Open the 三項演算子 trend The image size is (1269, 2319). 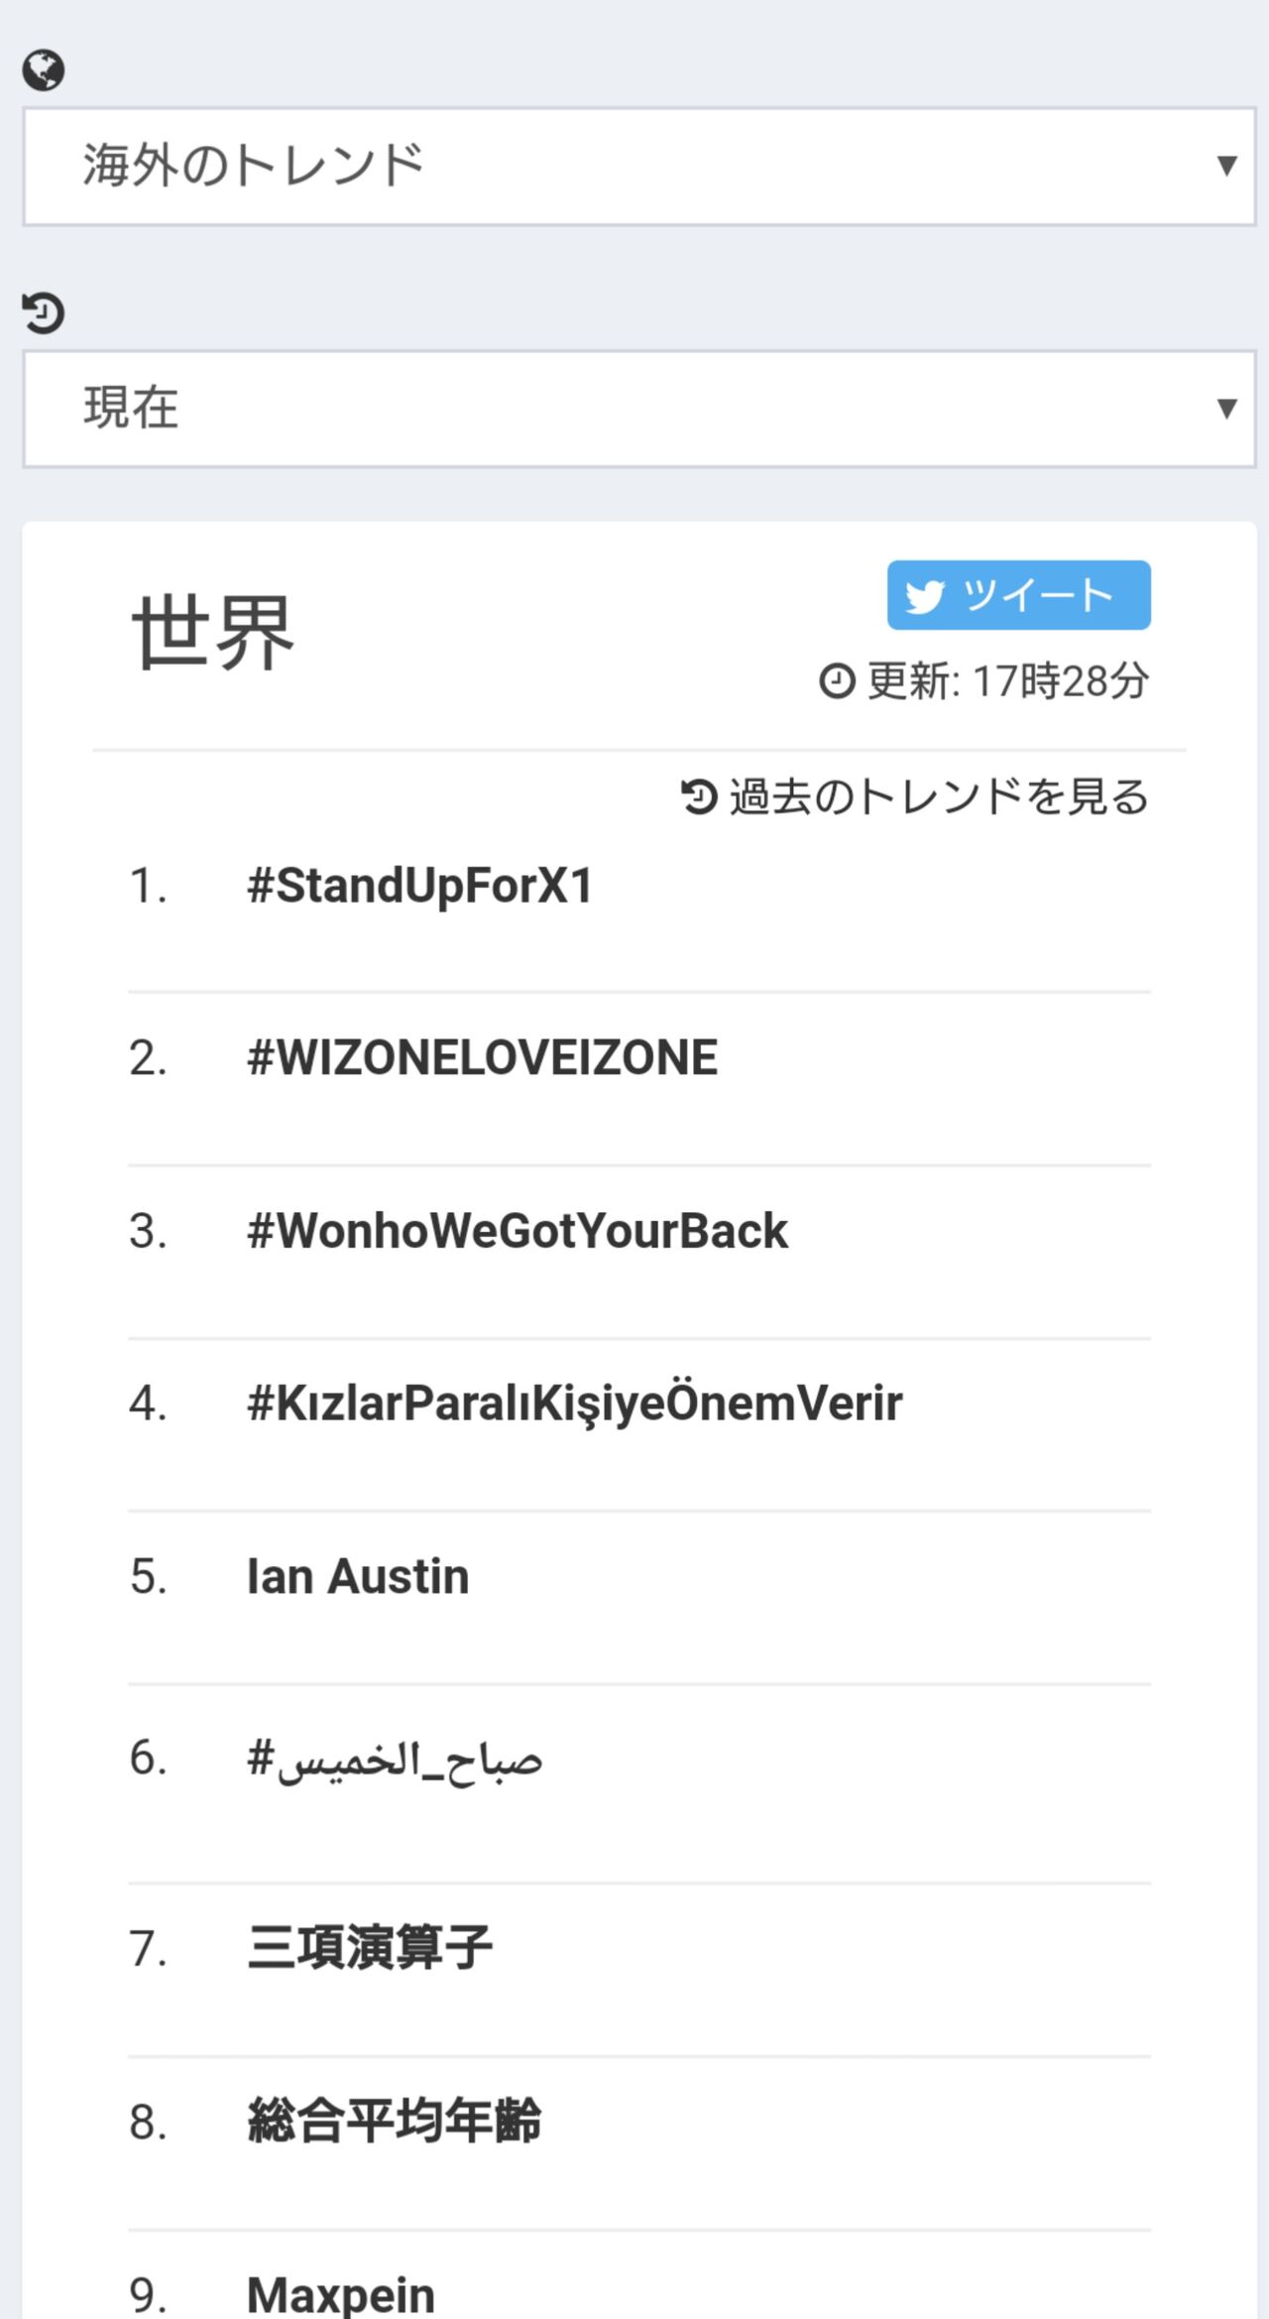pos(370,1948)
